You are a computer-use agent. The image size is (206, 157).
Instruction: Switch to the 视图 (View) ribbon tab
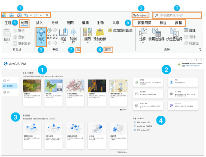(x=70, y=23)
